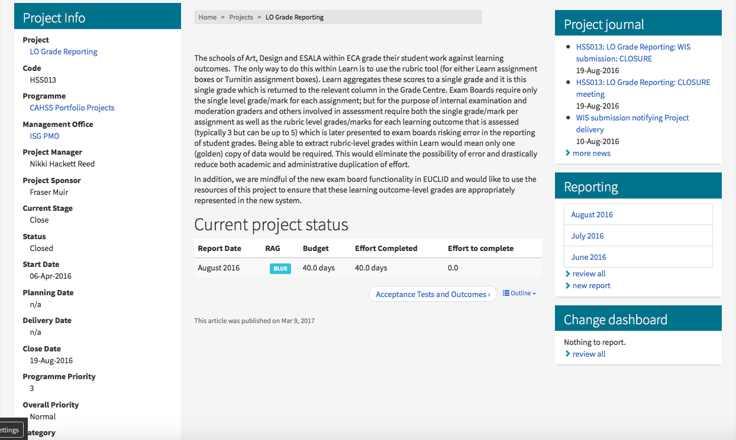Open WIS submission notifying Project delivery

632,123
